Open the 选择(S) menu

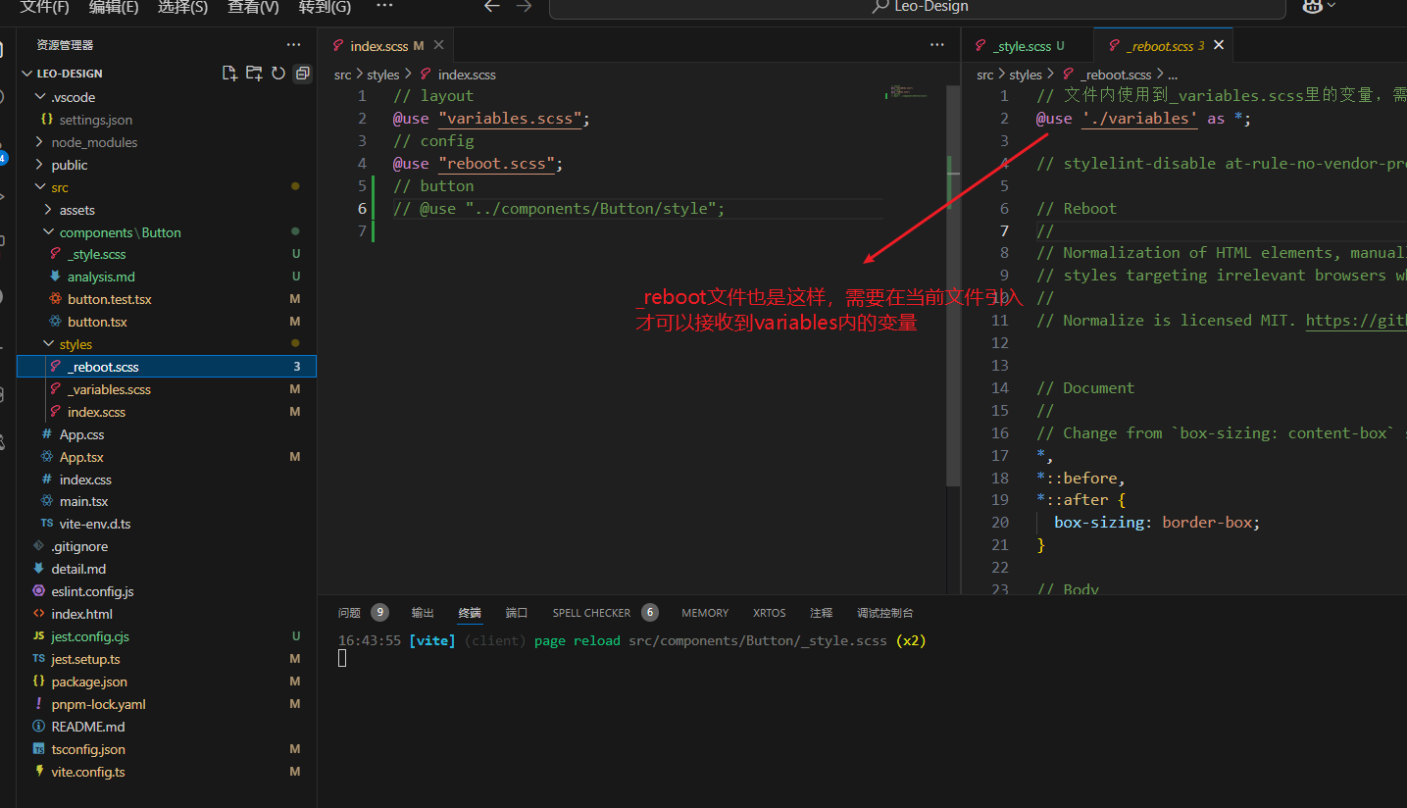[x=182, y=7]
